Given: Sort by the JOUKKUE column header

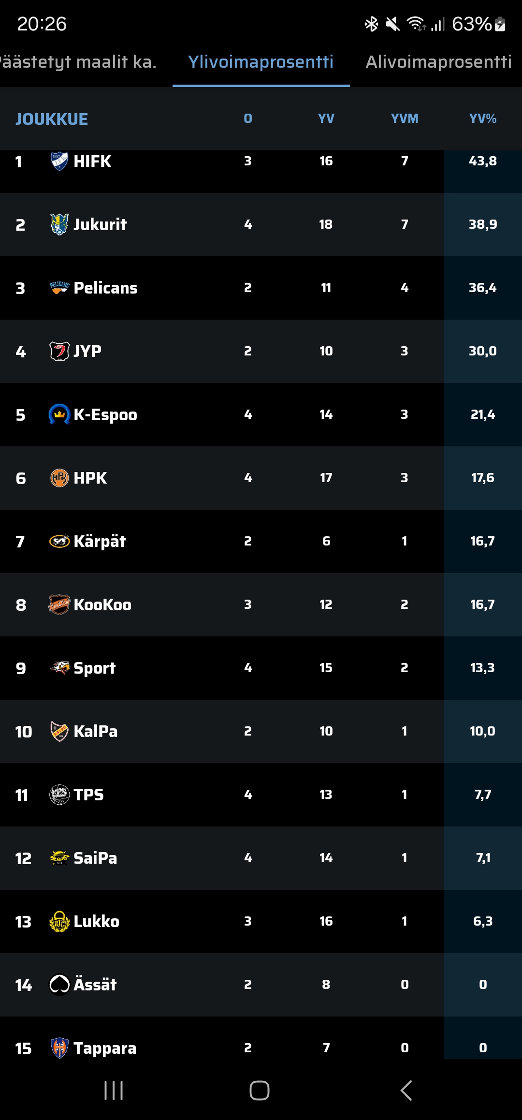Looking at the screenshot, I should tap(52, 119).
